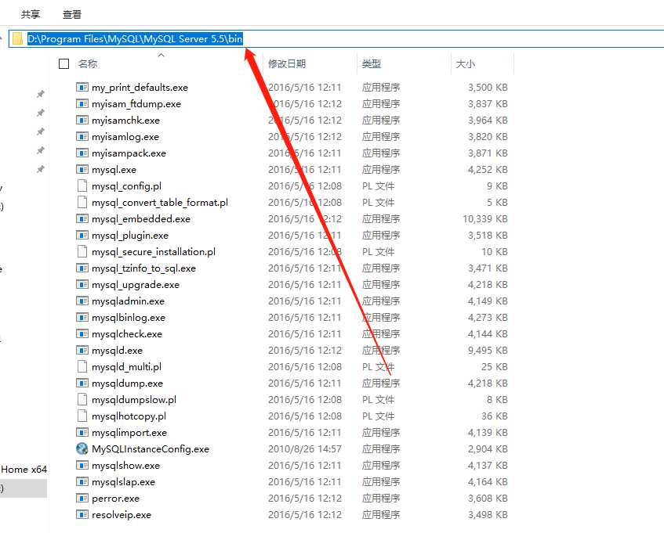The image size is (664, 533).
Task: Select the myisampack.exe file icon
Action: (82, 153)
